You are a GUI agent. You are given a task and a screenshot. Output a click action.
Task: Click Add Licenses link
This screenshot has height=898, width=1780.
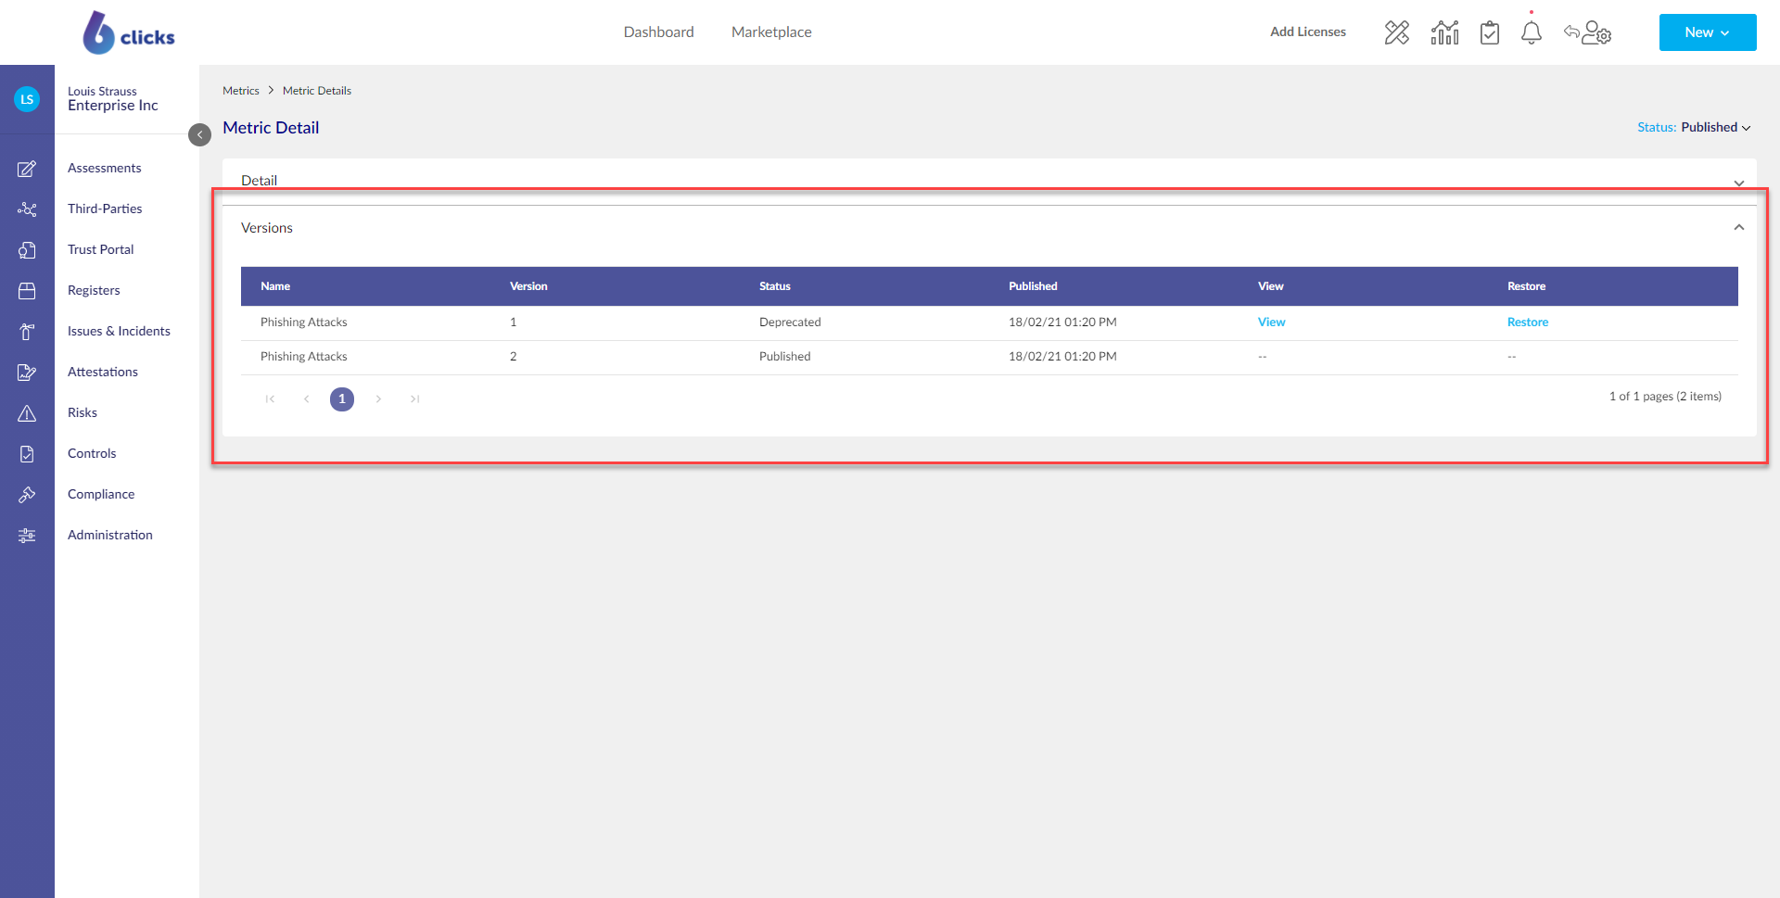(x=1308, y=32)
